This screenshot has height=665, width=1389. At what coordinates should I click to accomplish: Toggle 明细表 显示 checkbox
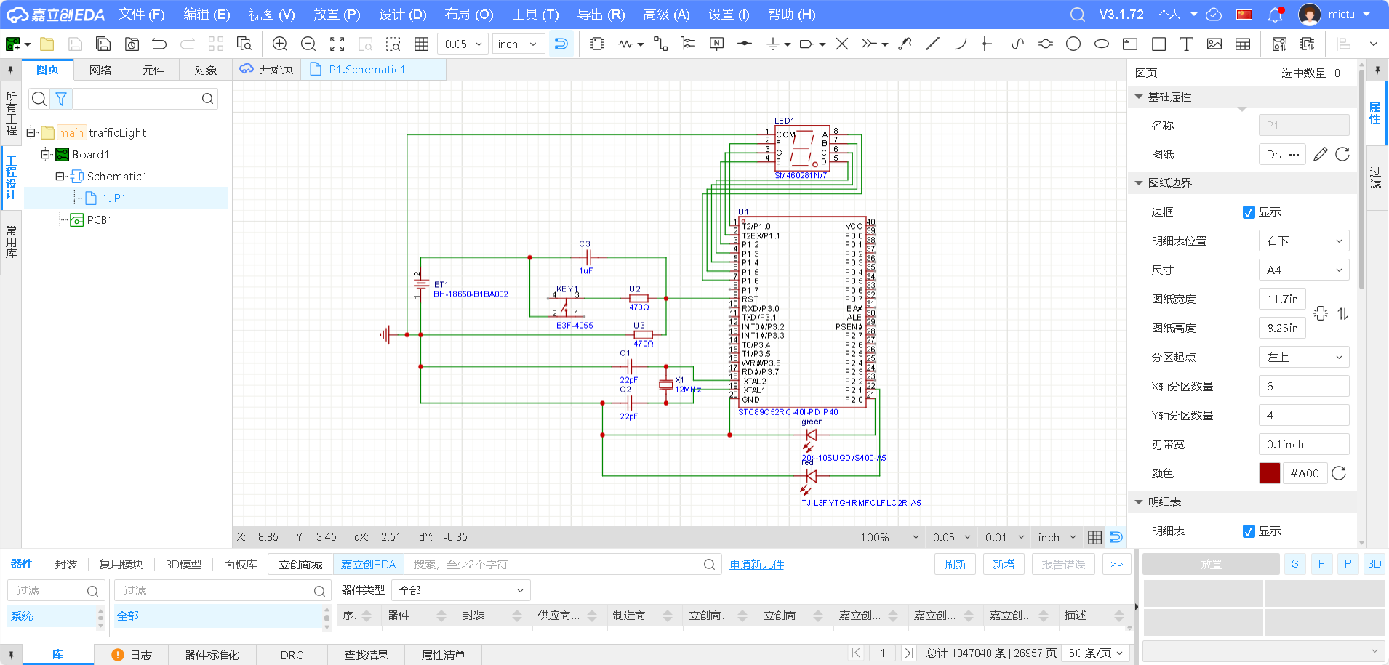(1249, 531)
